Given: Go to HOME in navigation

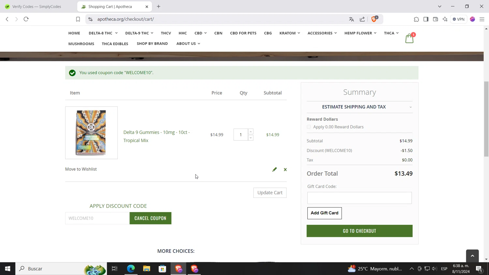Looking at the screenshot, I should tap(74, 33).
